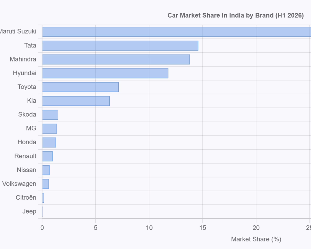Click the x-axis tick label '15'
The image size is (311, 249).
203,228
